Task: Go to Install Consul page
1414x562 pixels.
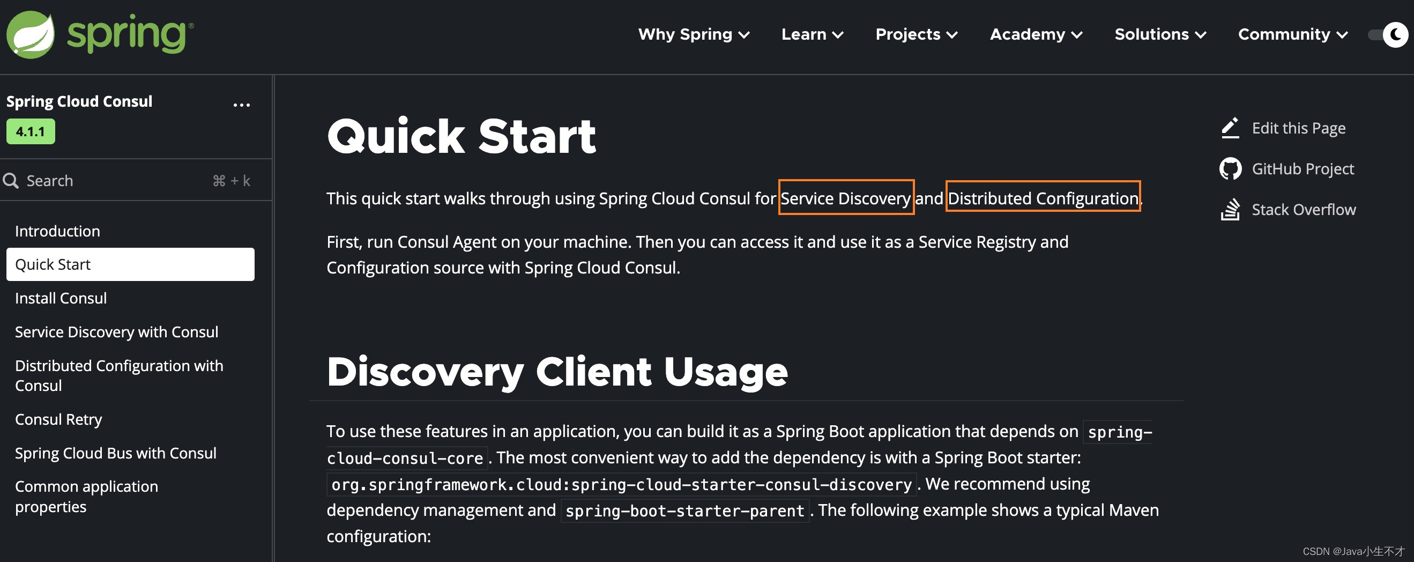Action: [x=61, y=298]
